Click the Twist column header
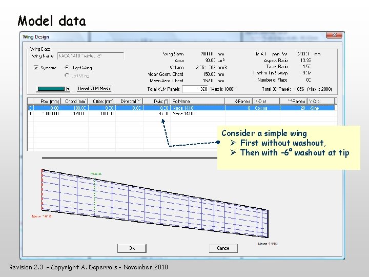Screen dimensions: 369x277 point(156,101)
